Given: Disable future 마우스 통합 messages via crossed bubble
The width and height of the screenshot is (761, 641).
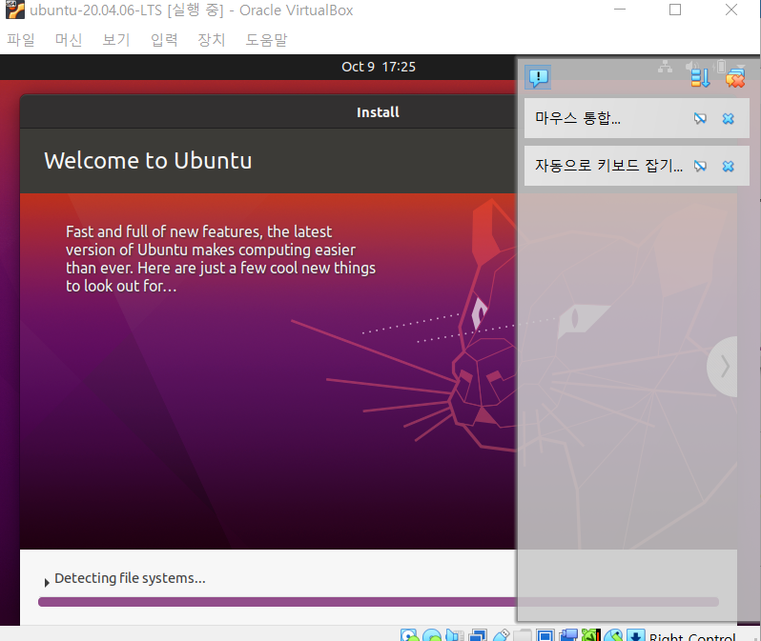Looking at the screenshot, I should tap(700, 118).
